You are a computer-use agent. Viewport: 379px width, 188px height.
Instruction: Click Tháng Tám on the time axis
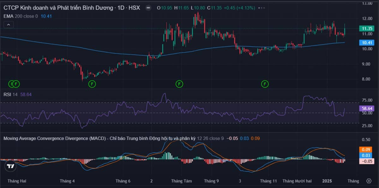[x=182, y=181]
